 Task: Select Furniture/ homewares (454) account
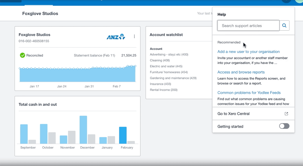coord(169,72)
